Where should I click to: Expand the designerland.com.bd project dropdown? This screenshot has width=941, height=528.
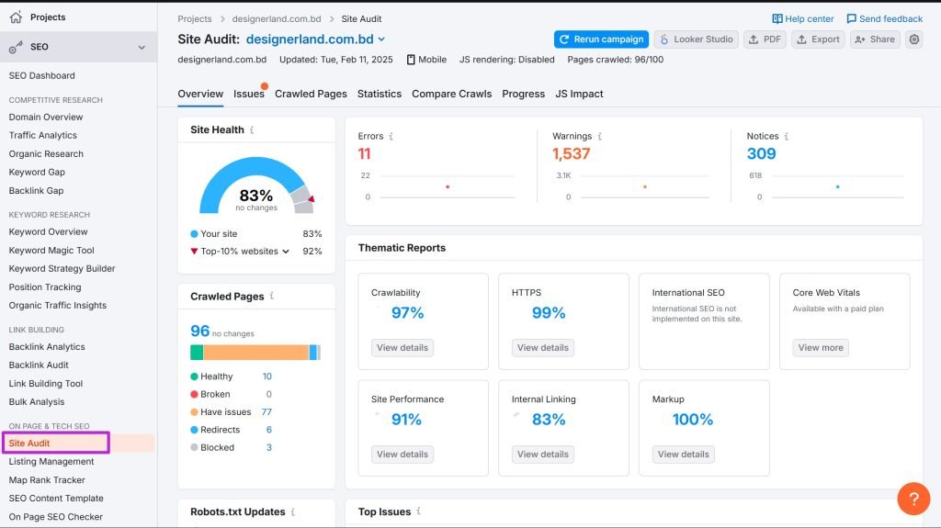tap(381, 39)
